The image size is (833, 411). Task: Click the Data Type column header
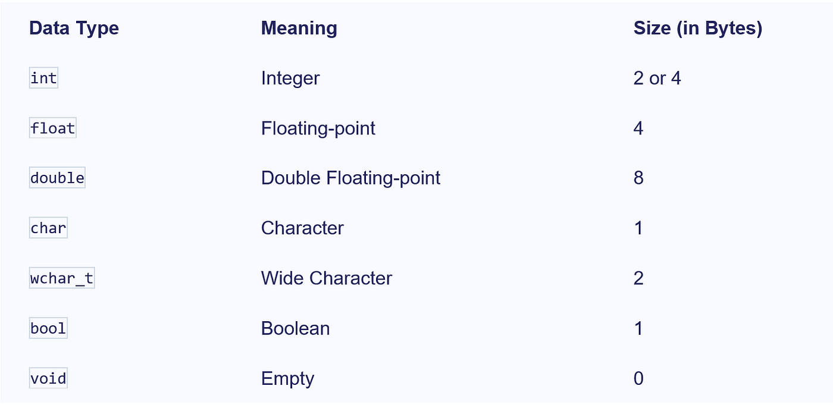[74, 29]
